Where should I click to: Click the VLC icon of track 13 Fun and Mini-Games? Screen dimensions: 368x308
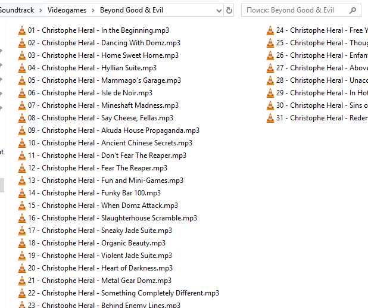pos(22,181)
